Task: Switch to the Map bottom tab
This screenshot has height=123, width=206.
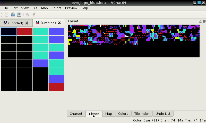Action: [109, 114]
